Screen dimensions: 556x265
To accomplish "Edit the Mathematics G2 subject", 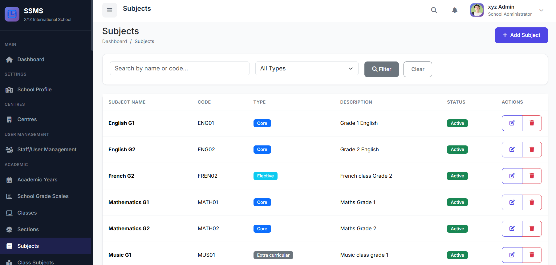I will [x=512, y=228].
